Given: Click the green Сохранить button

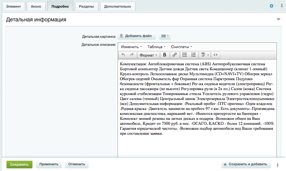Looking at the screenshot, I should 19,165.
